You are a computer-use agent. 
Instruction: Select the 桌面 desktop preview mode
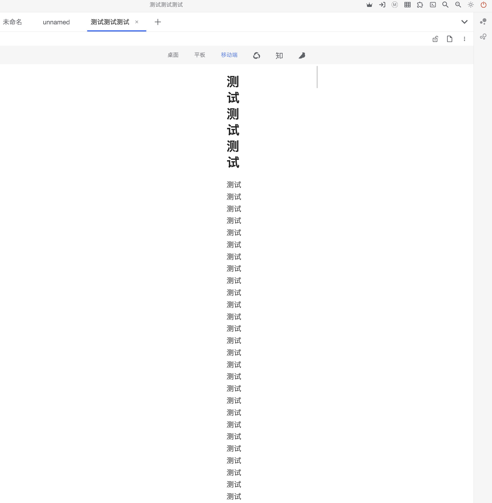(173, 55)
